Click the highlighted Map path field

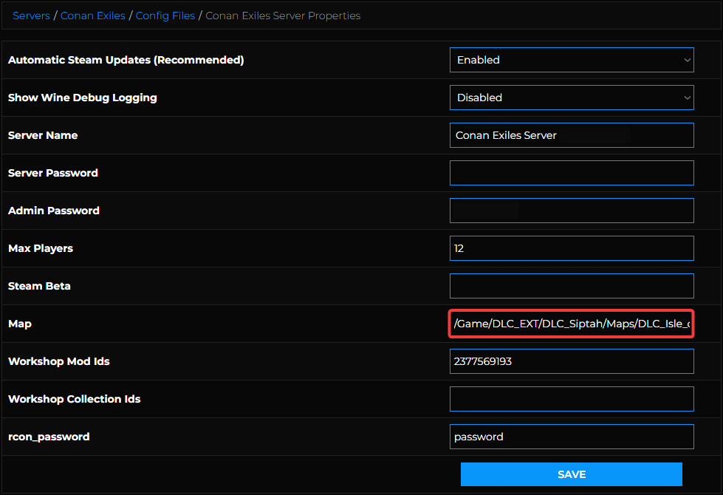571,324
